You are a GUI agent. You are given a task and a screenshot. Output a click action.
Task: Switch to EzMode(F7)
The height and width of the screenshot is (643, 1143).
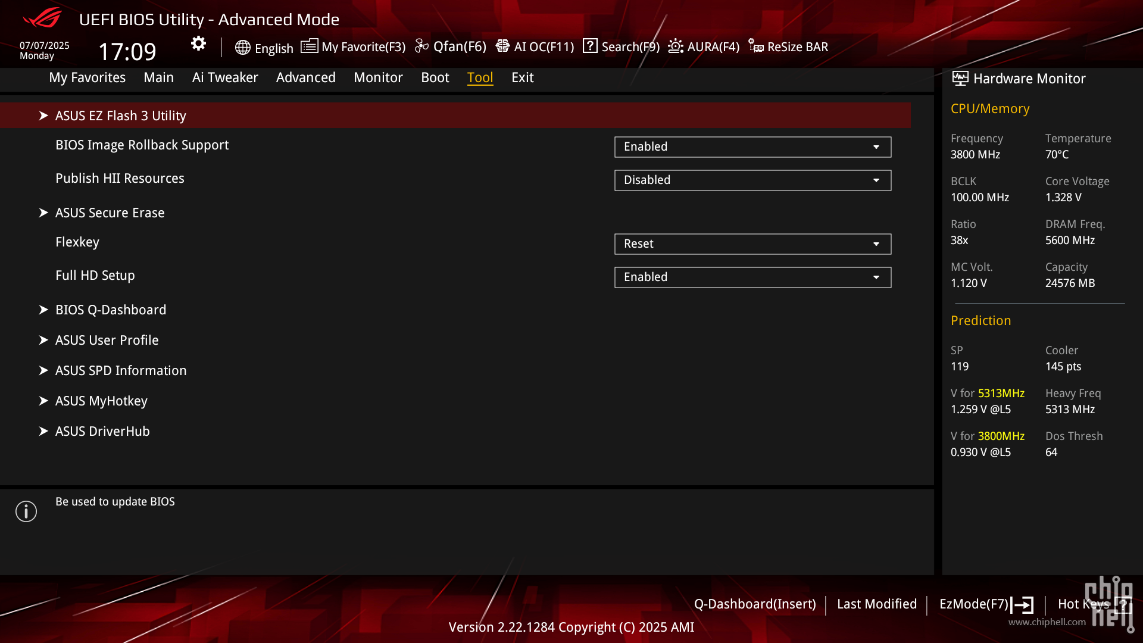[x=986, y=605]
